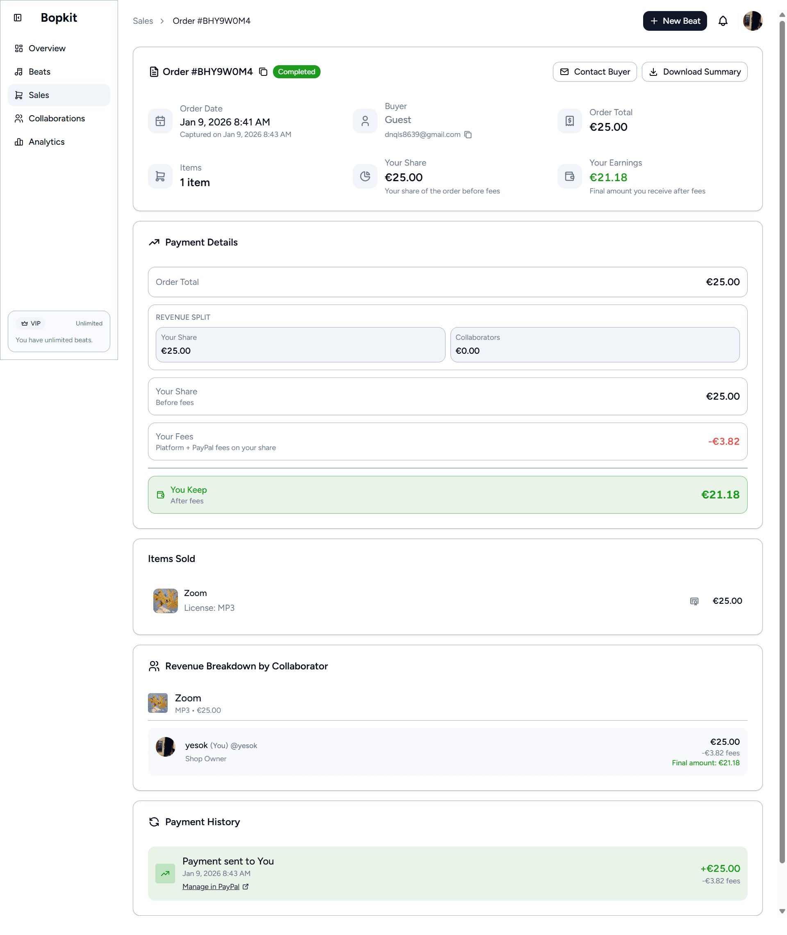Open Manage in PayPal link
This screenshot has width=787, height=935.
click(x=212, y=886)
